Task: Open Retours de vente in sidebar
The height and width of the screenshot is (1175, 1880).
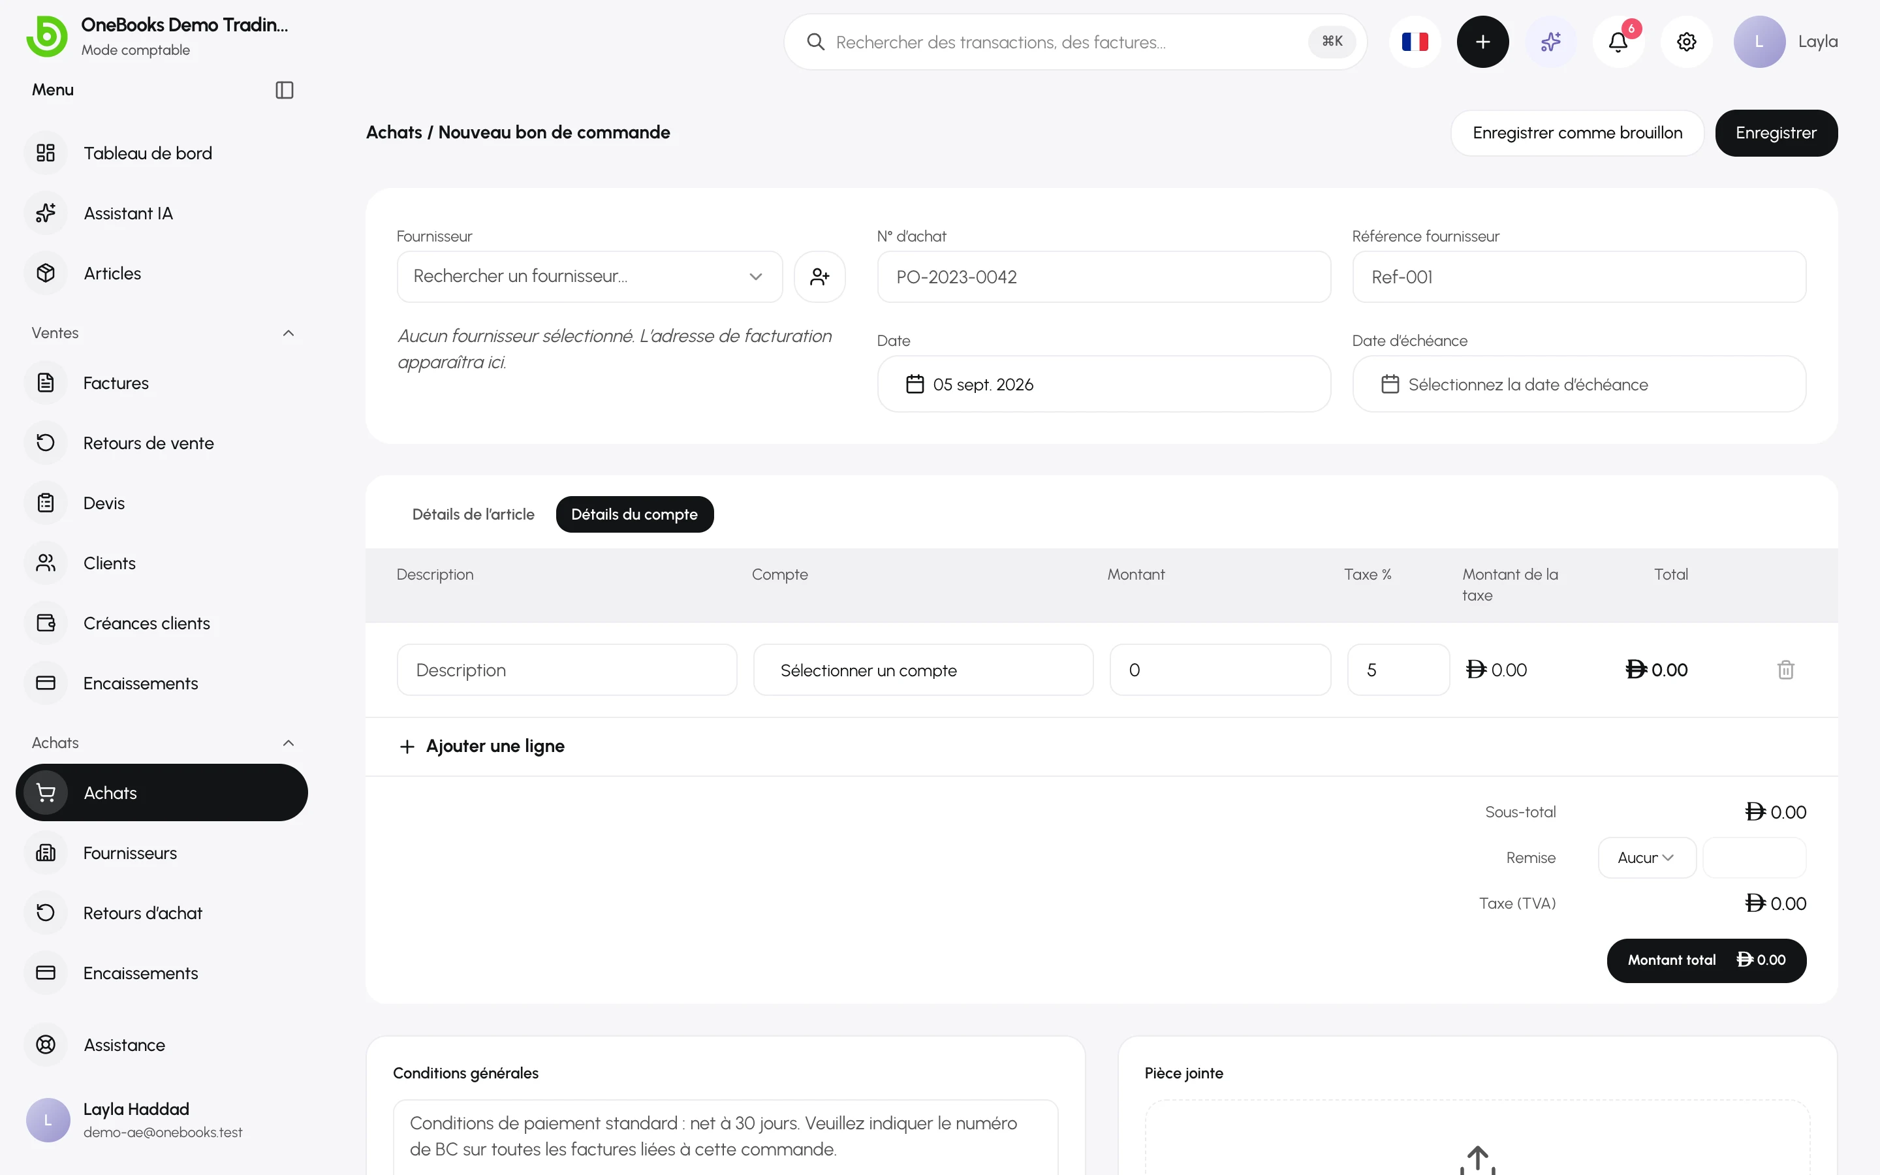Action: (x=162, y=443)
